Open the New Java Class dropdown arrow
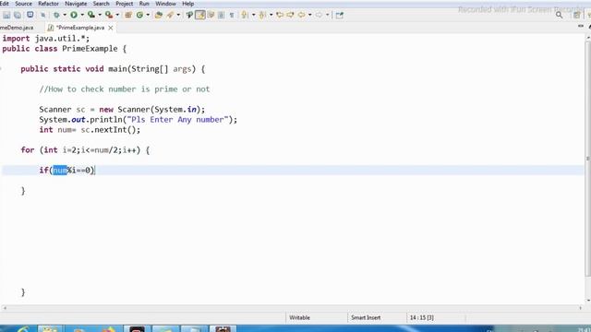Image resolution: width=591 pixels, height=332 pixels. click(x=148, y=15)
